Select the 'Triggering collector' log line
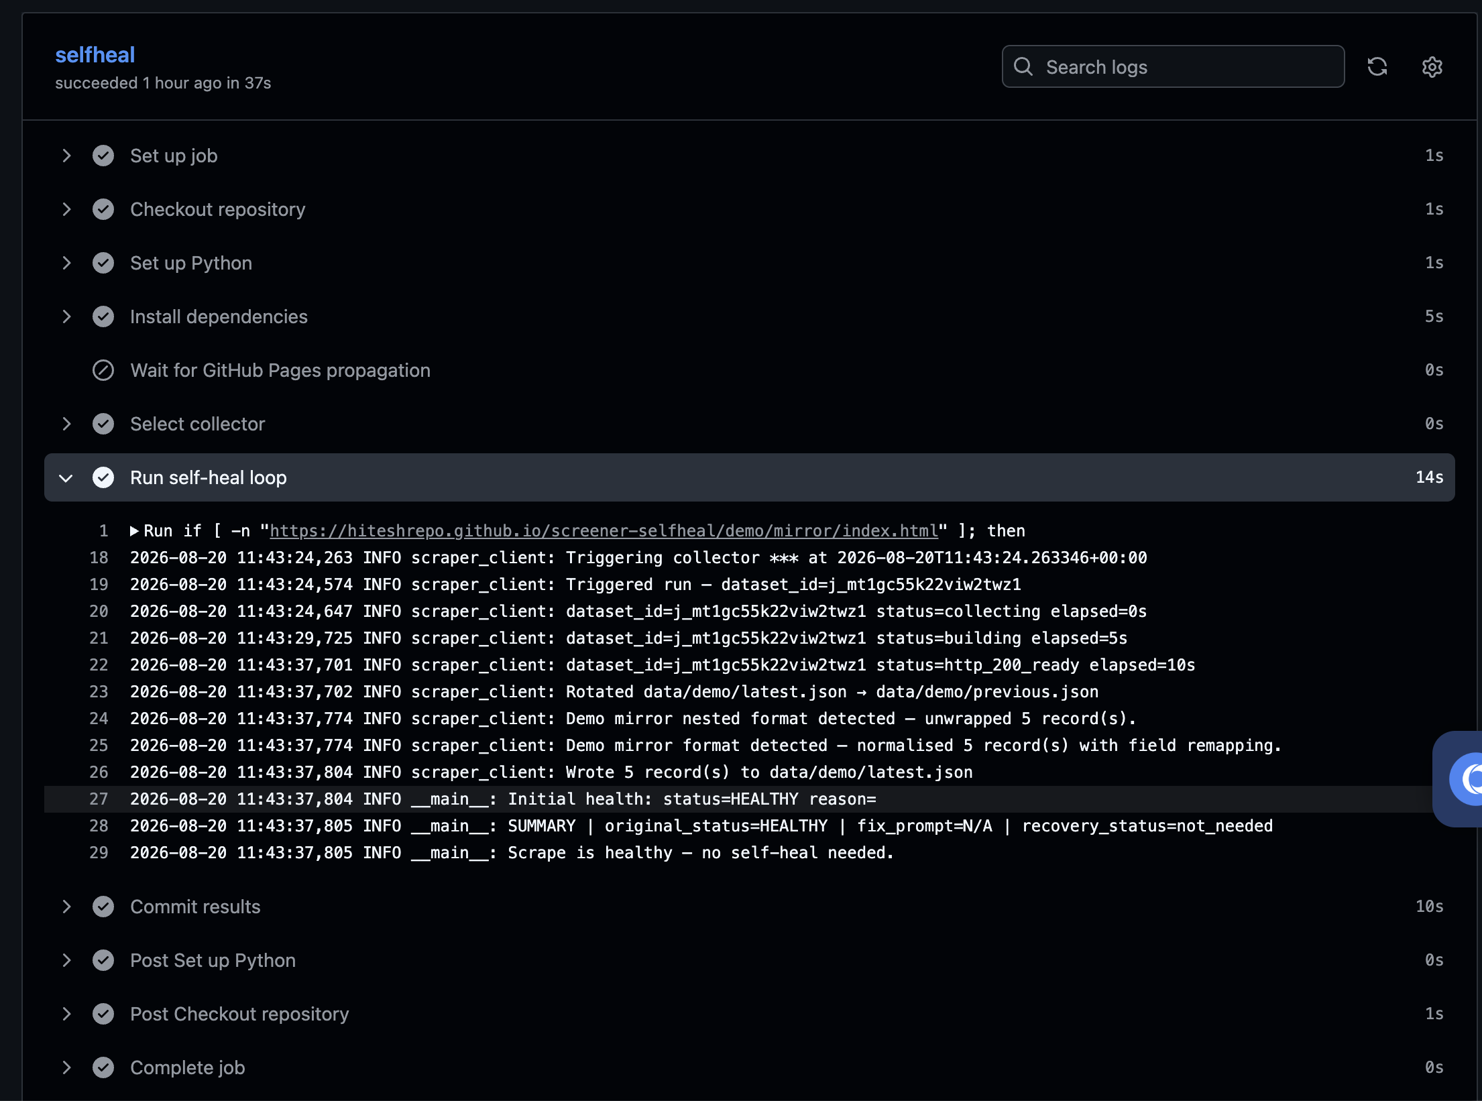 [x=638, y=558]
